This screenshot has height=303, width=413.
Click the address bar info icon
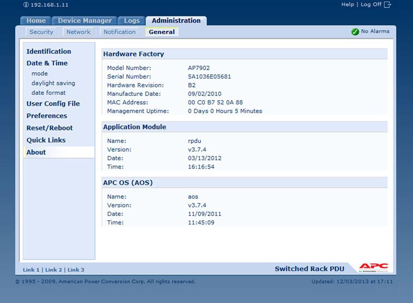click(26, 5)
